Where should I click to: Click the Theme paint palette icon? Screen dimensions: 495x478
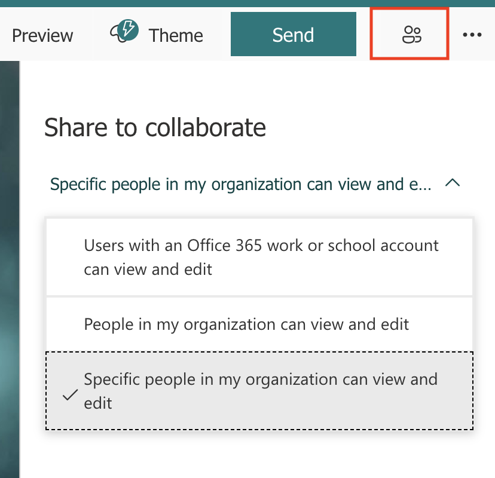click(x=123, y=35)
